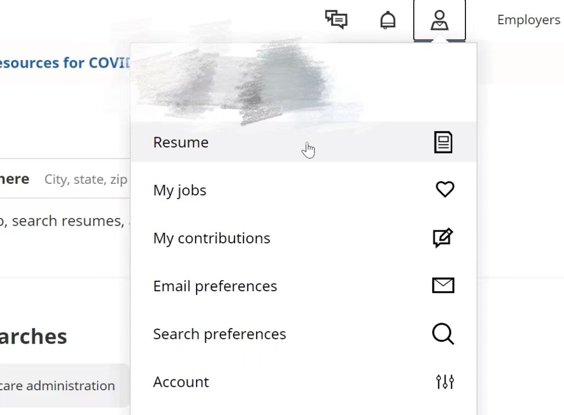Open Search preferences settings

[219, 334]
